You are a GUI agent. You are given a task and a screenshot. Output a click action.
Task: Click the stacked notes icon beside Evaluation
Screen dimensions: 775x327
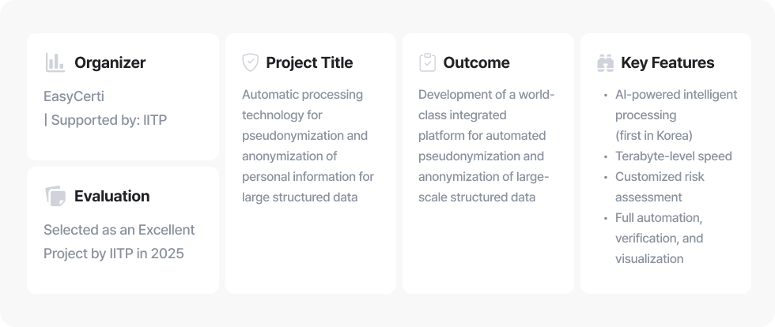[x=55, y=197]
